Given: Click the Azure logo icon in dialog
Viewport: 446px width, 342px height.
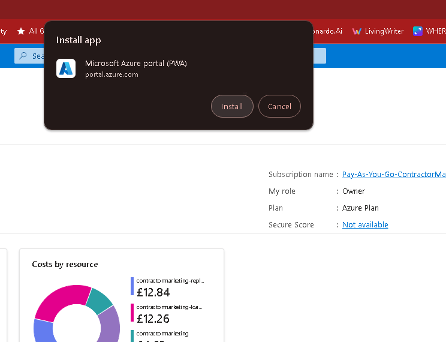Looking at the screenshot, I should [x=66, y=68].
